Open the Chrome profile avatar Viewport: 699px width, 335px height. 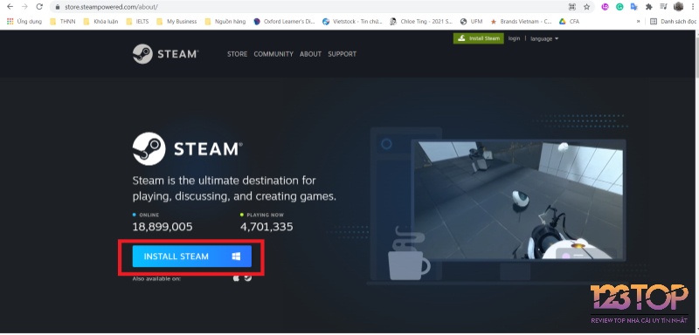pyautogui.click(x=679, y=7)
